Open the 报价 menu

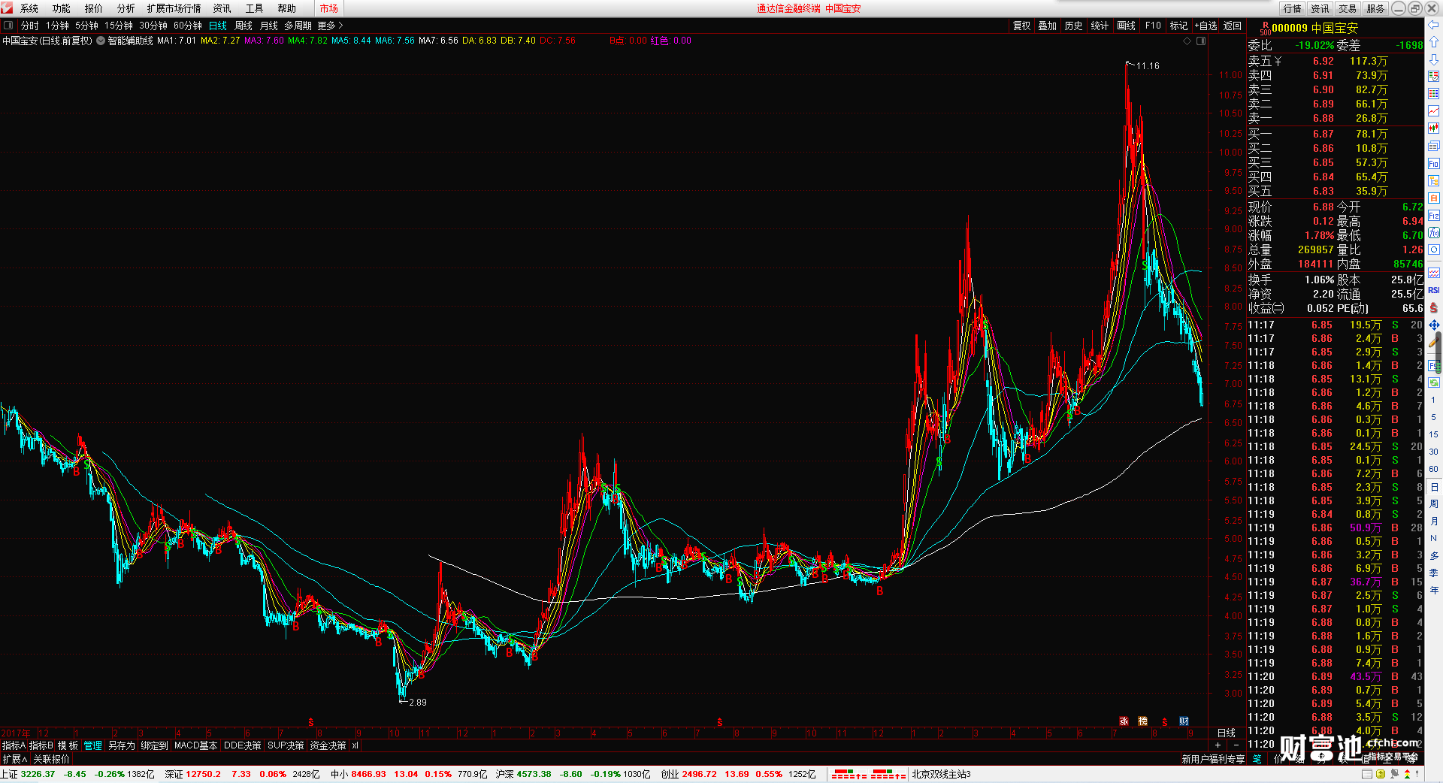click(x=94, y=8)
